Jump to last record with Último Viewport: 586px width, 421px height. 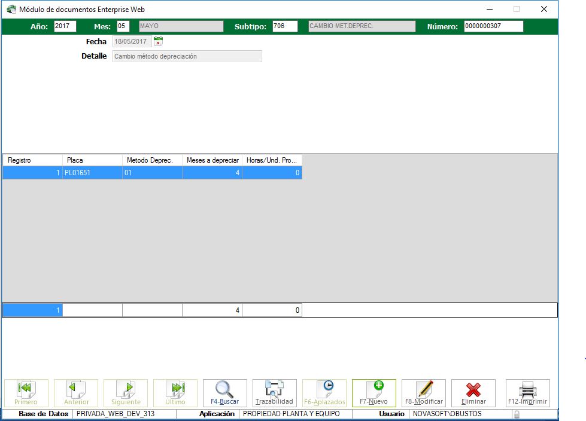tap(175, 393)
